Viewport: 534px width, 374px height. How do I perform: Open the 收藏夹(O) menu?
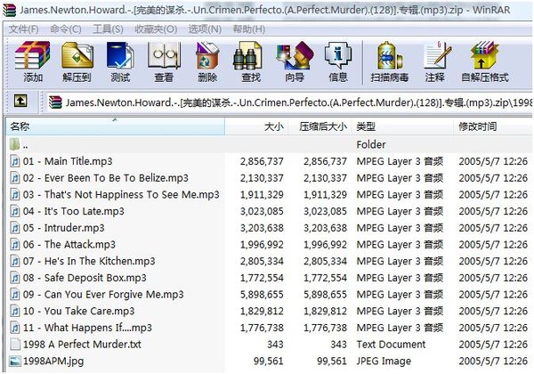(156, 29)
